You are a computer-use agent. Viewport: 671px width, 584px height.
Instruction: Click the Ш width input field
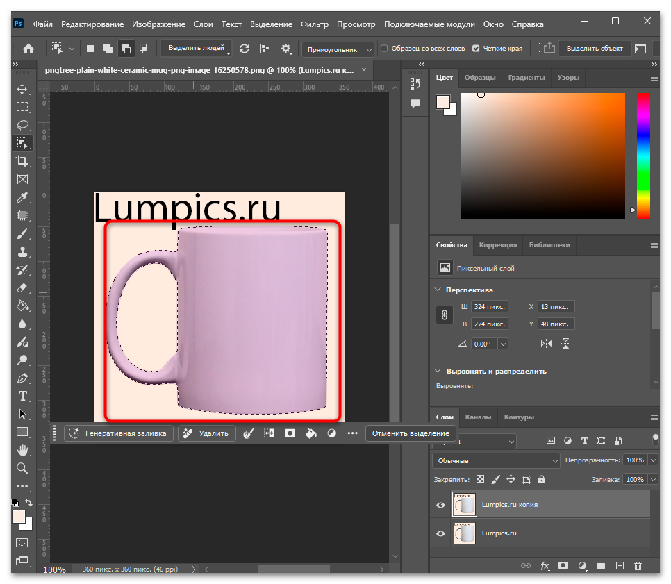click(x=490, y=307)
